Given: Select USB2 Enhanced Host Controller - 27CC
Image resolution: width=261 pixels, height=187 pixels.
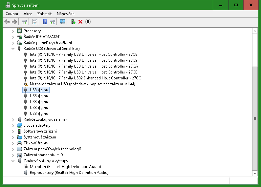Looking at the screenshot, I should [85, 78].
